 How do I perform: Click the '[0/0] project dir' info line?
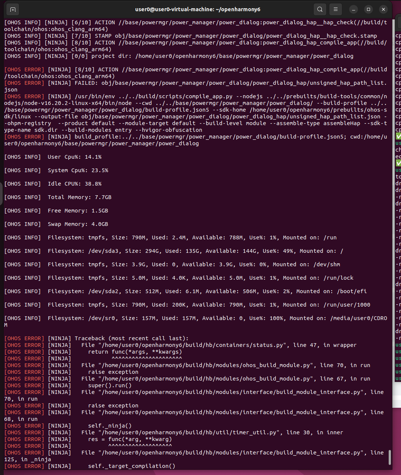(179, 56)
